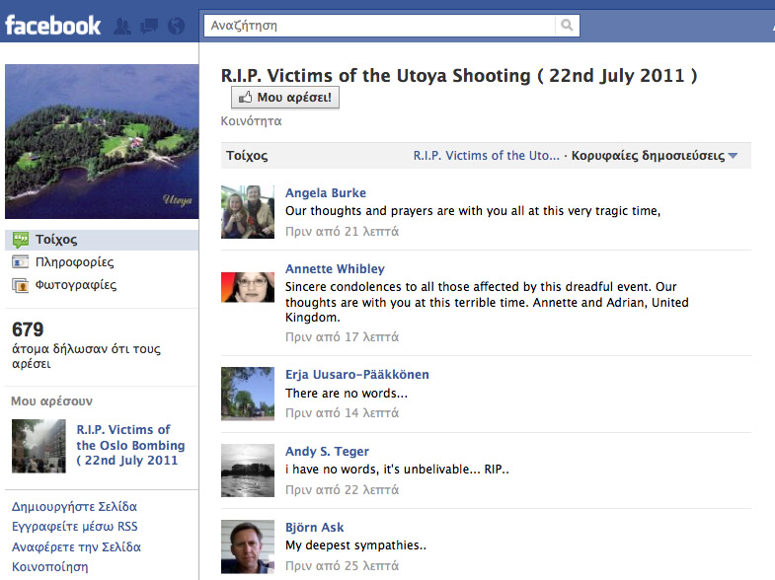Click the text "There are no words..."
Image resolution: width=775 pixels, height=580 pixels.
point(347,394)
